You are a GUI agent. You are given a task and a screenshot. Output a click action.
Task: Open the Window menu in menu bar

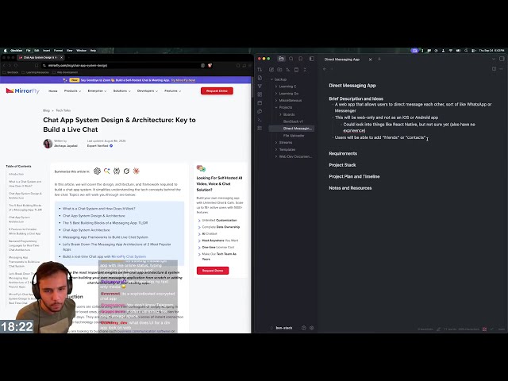coord(81,51)
